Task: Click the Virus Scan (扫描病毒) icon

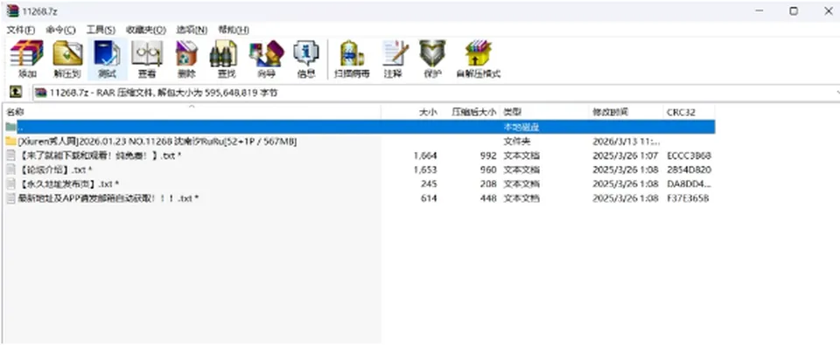Action: [352, 59]
